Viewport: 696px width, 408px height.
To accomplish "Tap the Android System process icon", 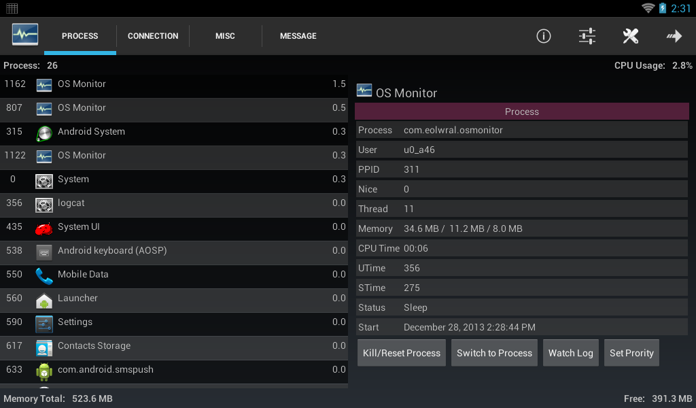I will [x=44, y=133].
